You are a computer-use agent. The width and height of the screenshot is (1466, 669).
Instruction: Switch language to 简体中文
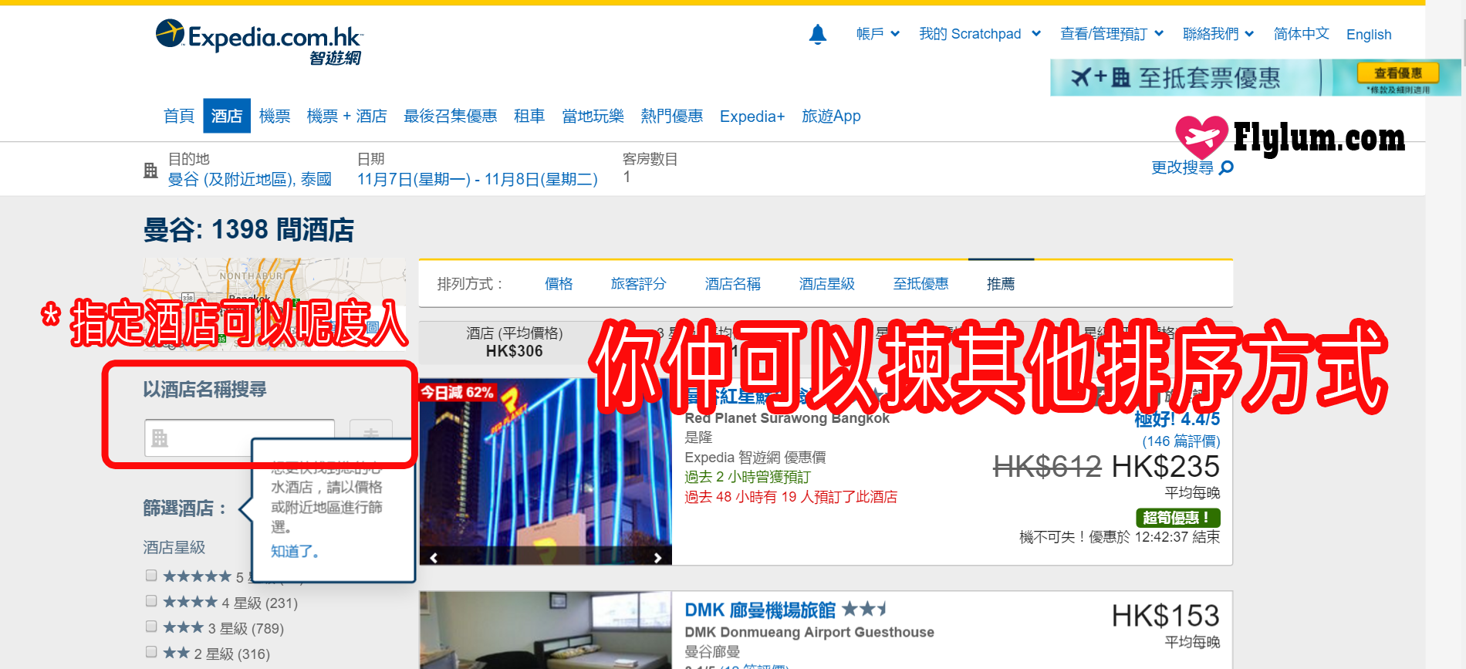[1301, 34]
